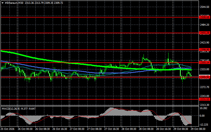
Task: Click the 2272.70 value on price axis
Action: click(205, 87)
